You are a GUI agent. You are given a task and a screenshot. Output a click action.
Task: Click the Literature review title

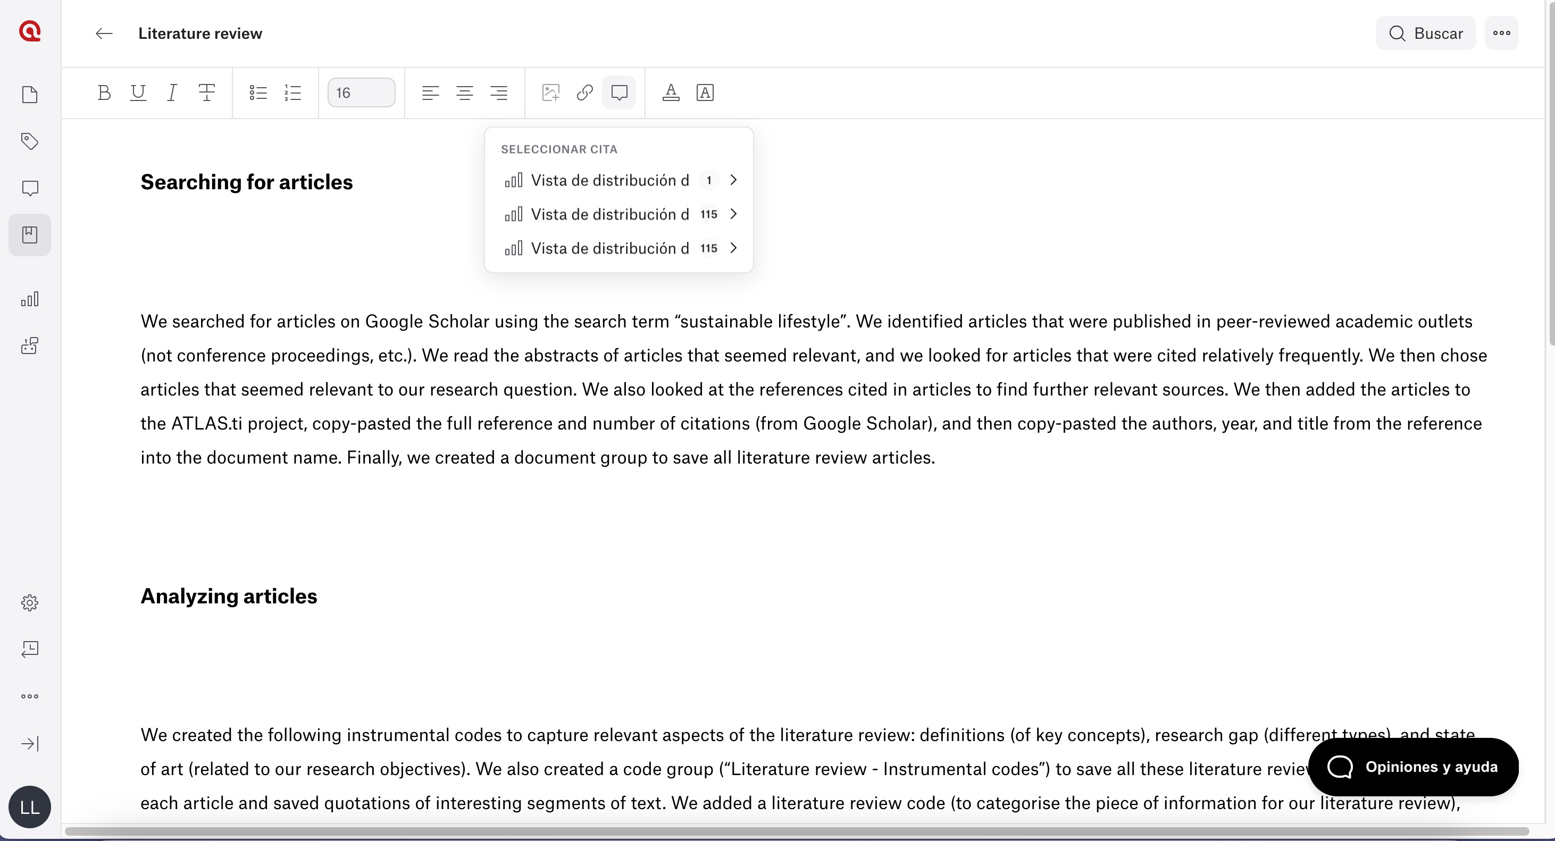pyautogui.click(x=200, y=33)
